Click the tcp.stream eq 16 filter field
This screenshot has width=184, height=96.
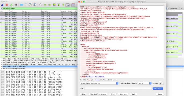tap(40, 9)
